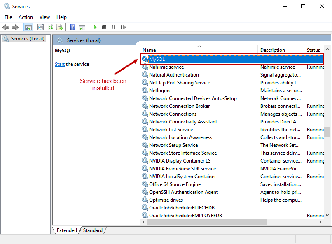Viewport: 332px width, 244px height.
Task: Click the Start the service link
Action: click(x=60, y=64)
